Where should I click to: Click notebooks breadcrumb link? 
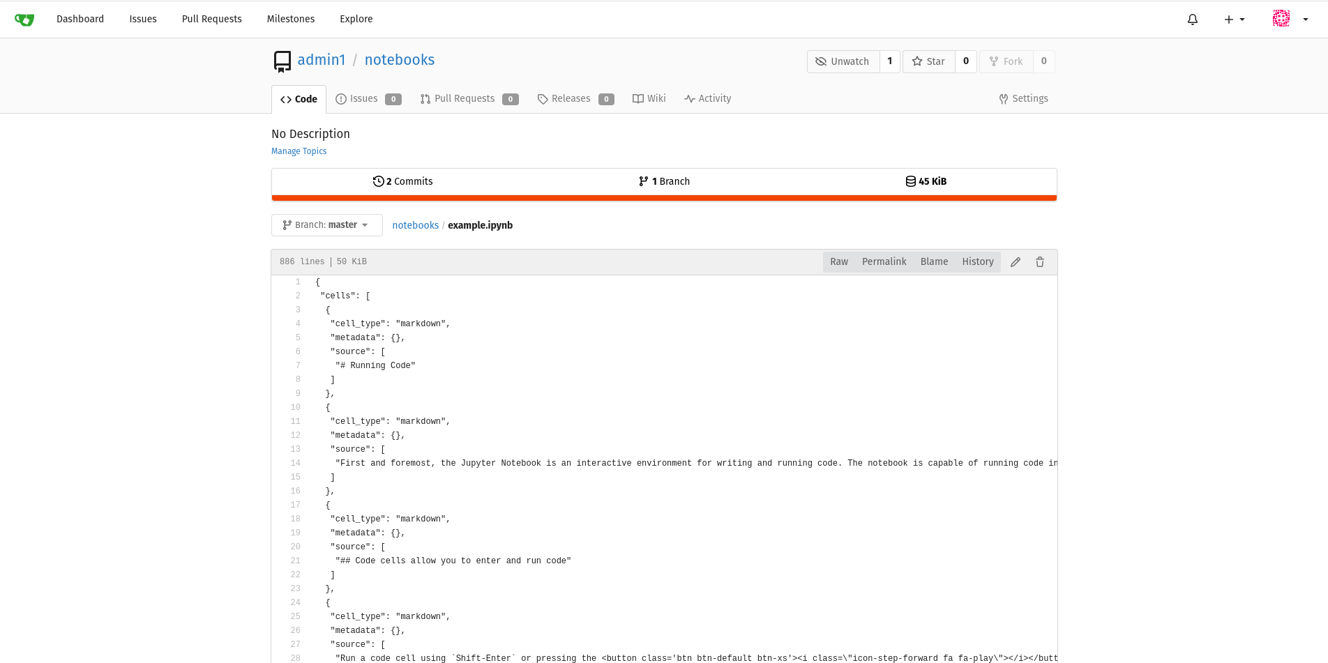point(416,225)
